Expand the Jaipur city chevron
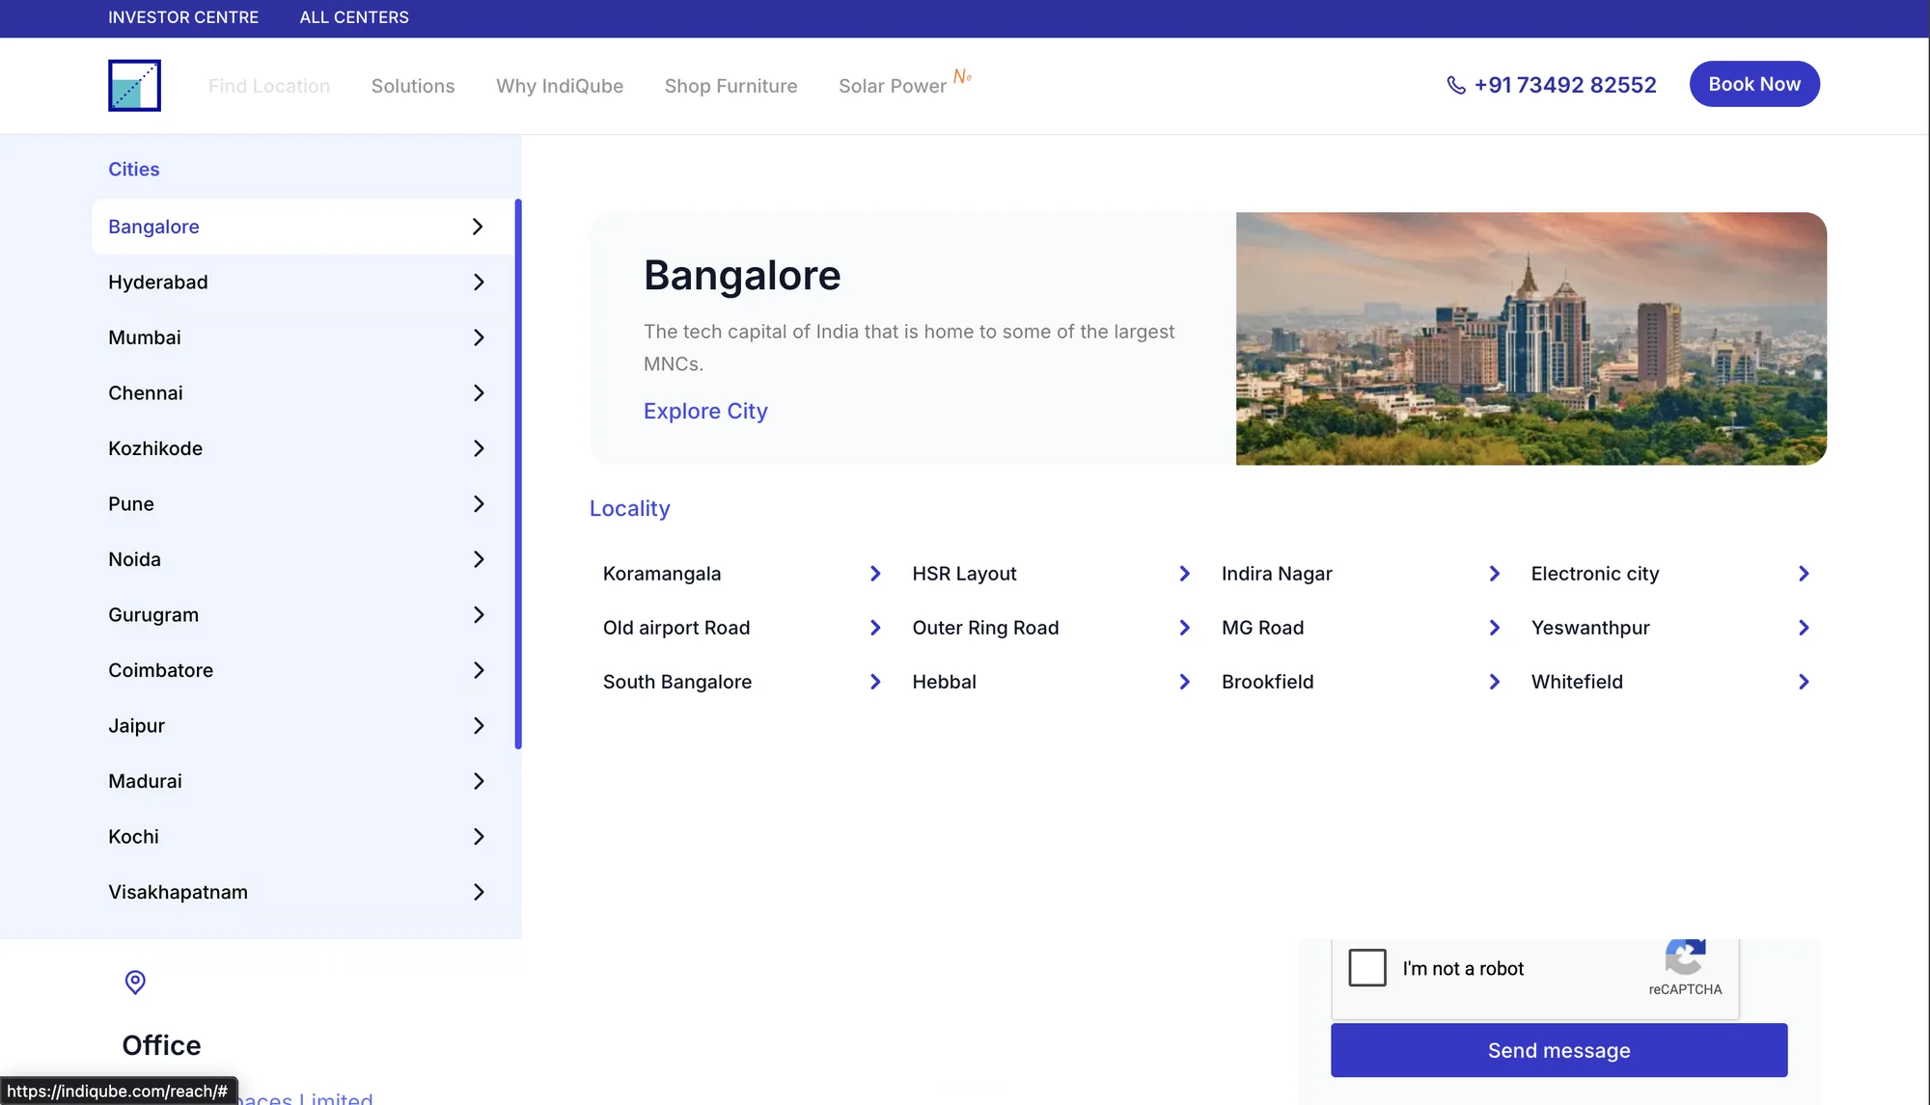 tap(479, 726)
